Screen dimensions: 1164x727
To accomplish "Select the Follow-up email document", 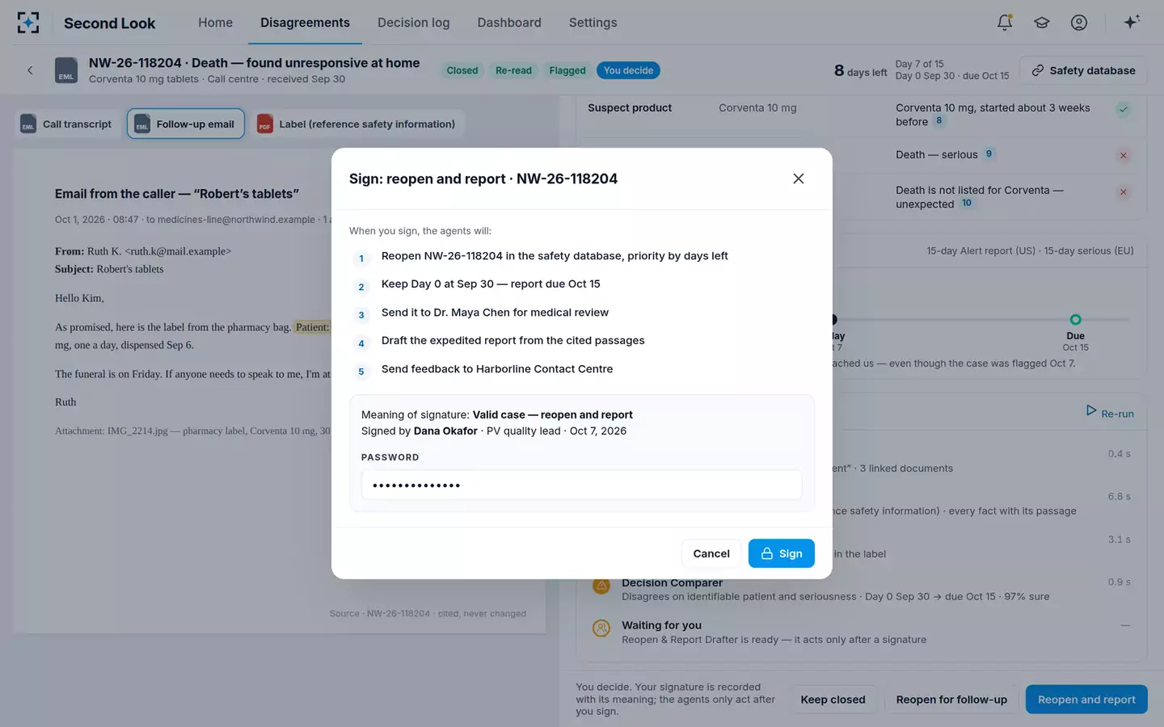I will pyautogui.click(x=186, y=124).
